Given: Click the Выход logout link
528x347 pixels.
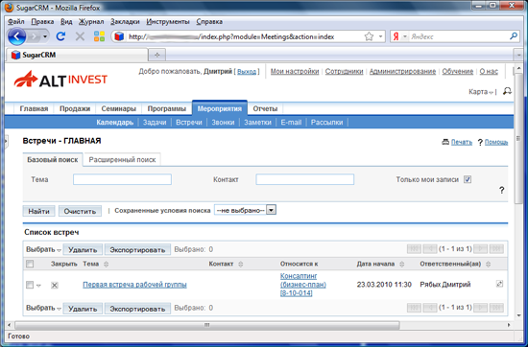Looking at the screenshot, I should click(x=247, y=72).
